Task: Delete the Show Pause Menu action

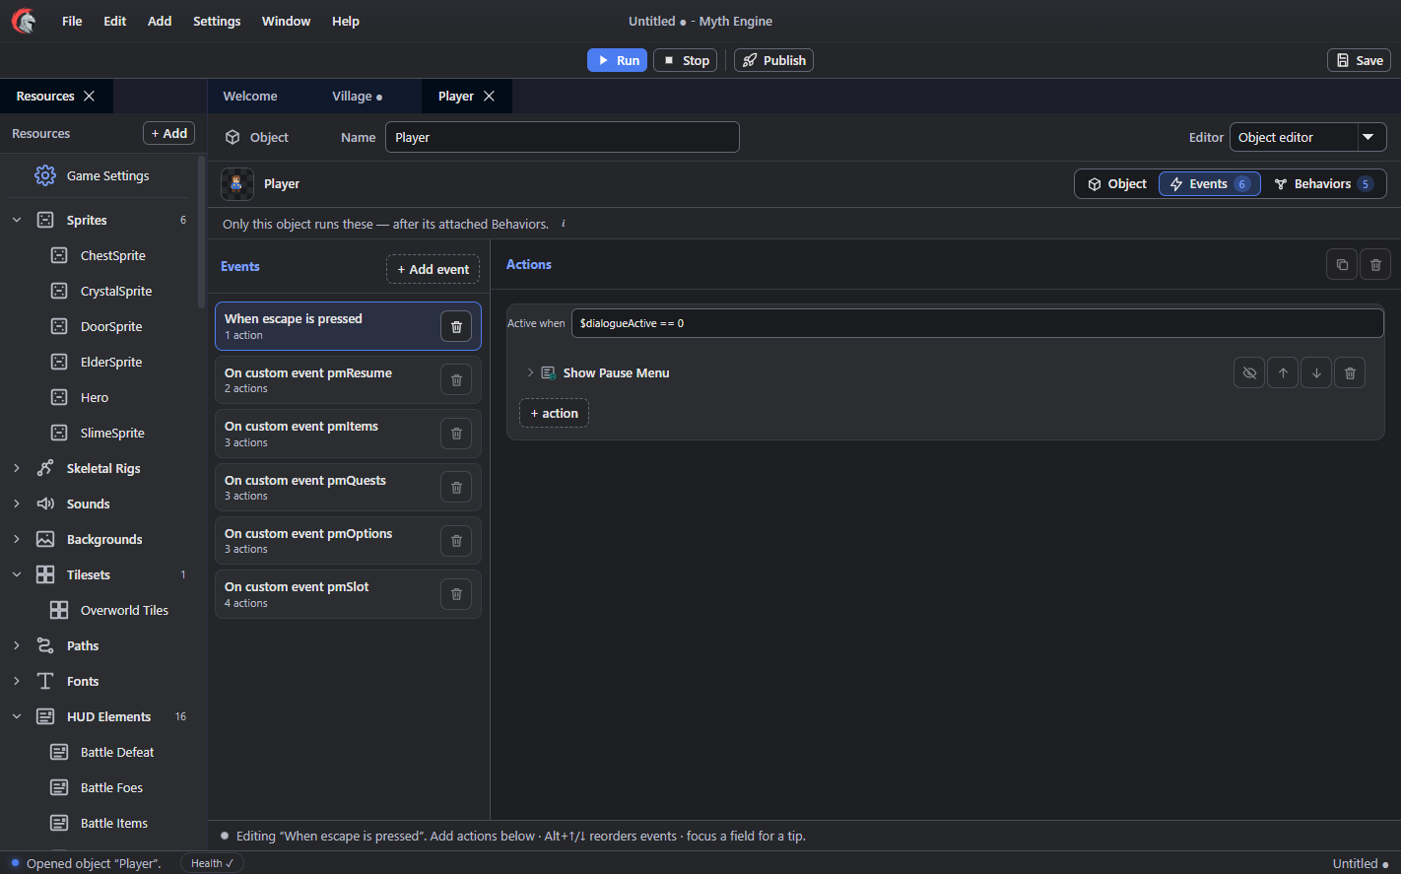Action: click(x=1350, y=372)
